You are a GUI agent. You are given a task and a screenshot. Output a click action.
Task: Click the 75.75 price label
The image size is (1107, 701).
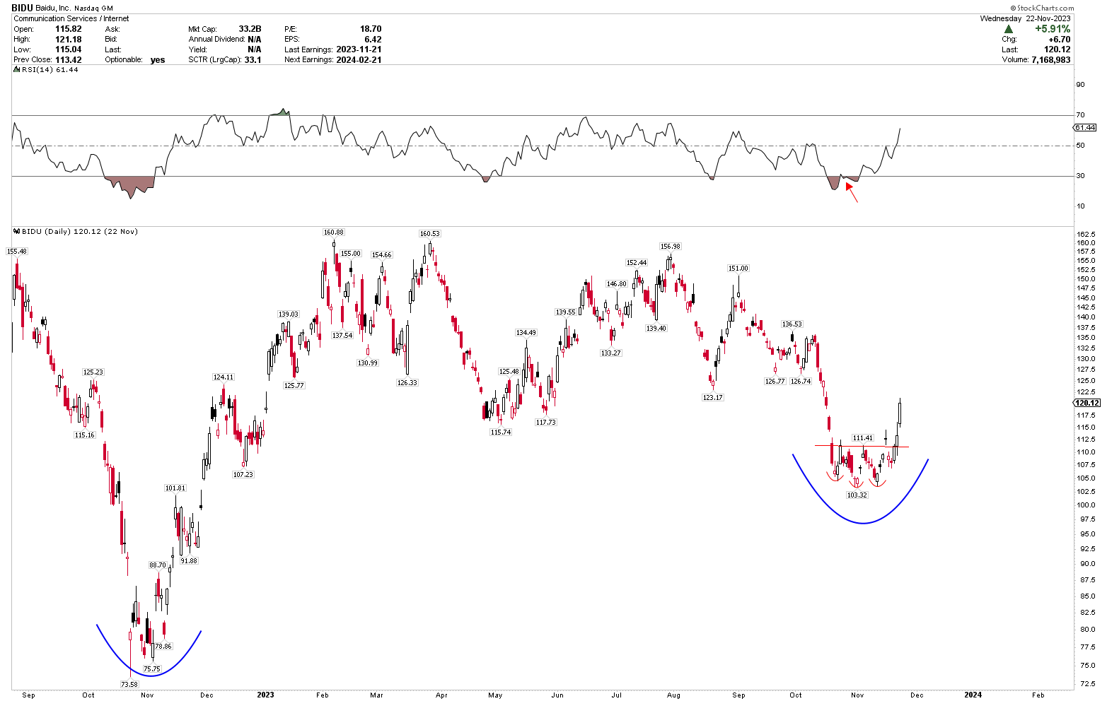click(151, 668)
